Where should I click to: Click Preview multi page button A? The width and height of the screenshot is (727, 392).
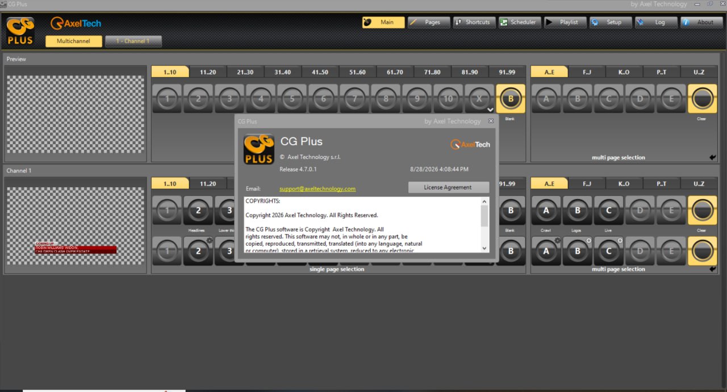coord(546,99)
